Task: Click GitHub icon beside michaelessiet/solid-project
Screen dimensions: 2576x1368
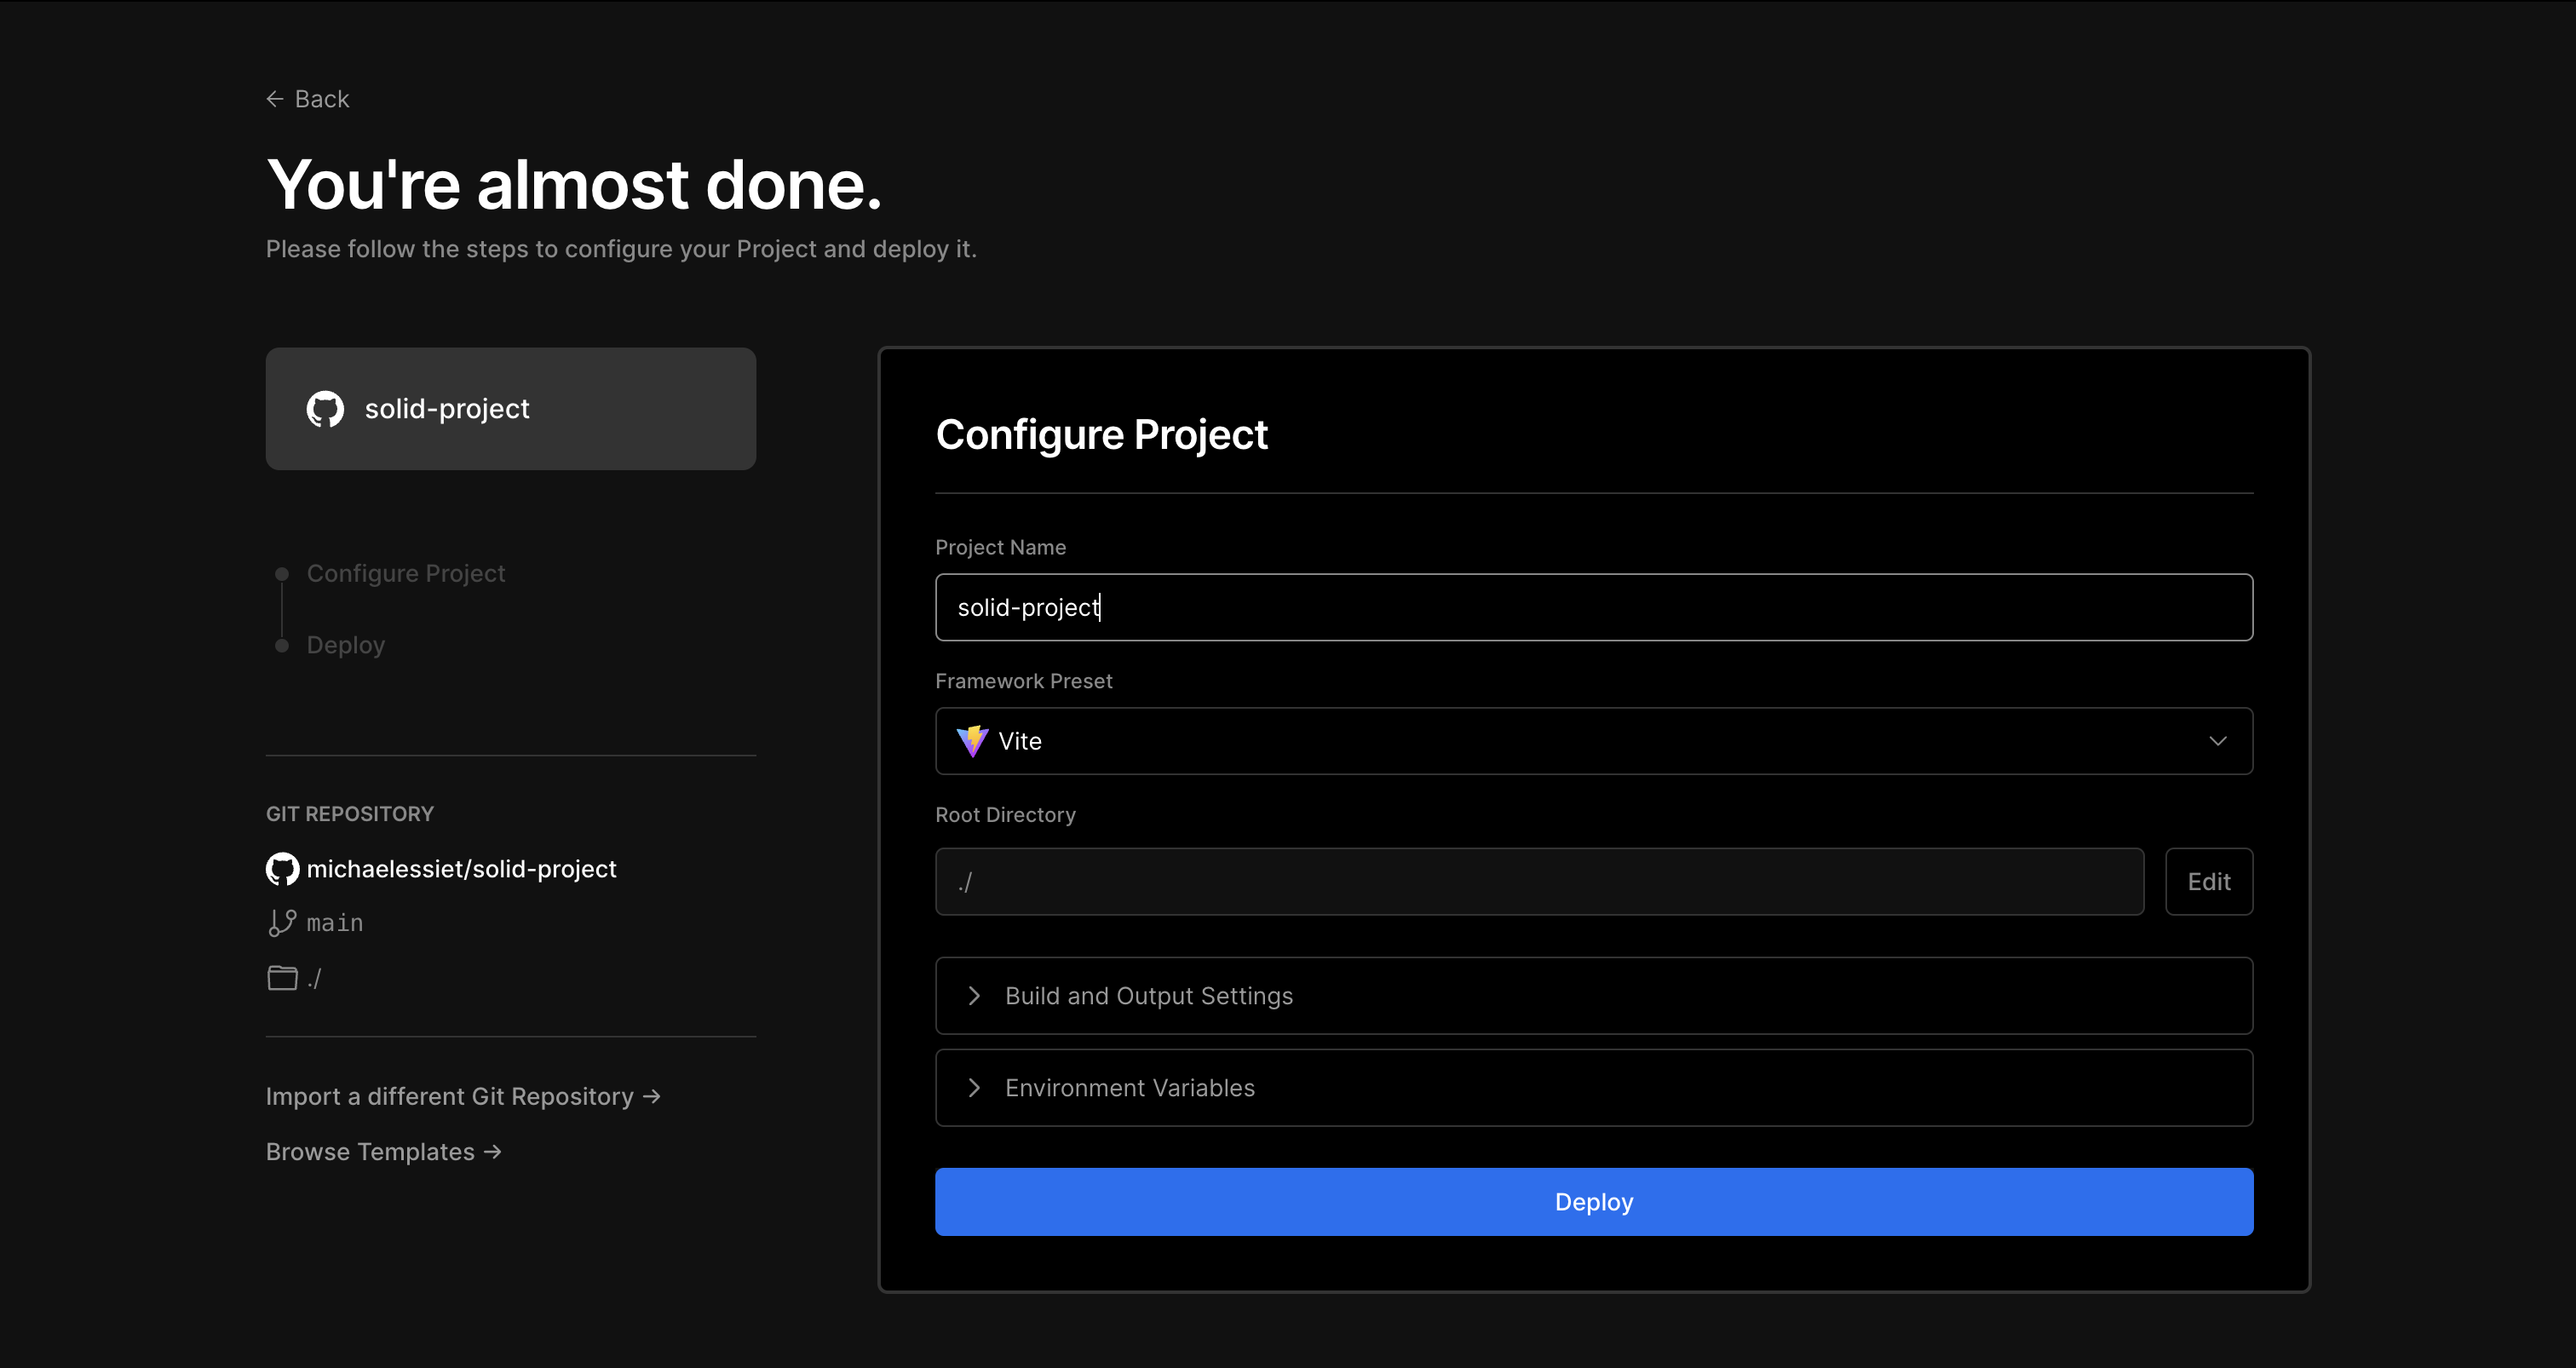Action: point(282,869)
